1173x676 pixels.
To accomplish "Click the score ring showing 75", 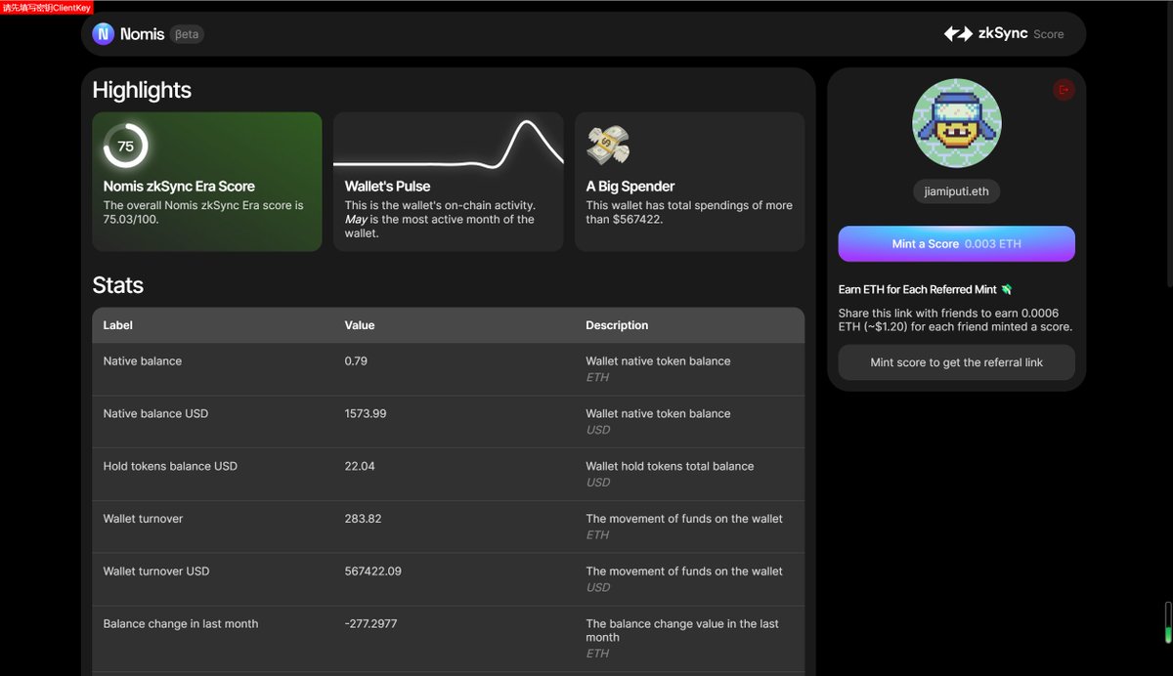I will click(125, 147).
